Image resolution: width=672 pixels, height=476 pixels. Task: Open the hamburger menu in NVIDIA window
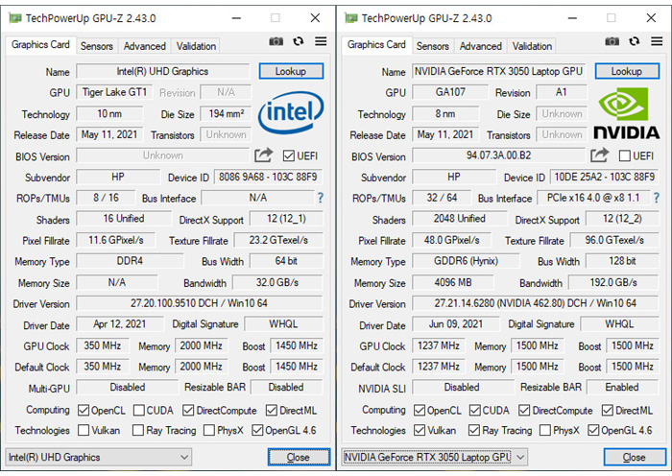[x=657, y=41]
